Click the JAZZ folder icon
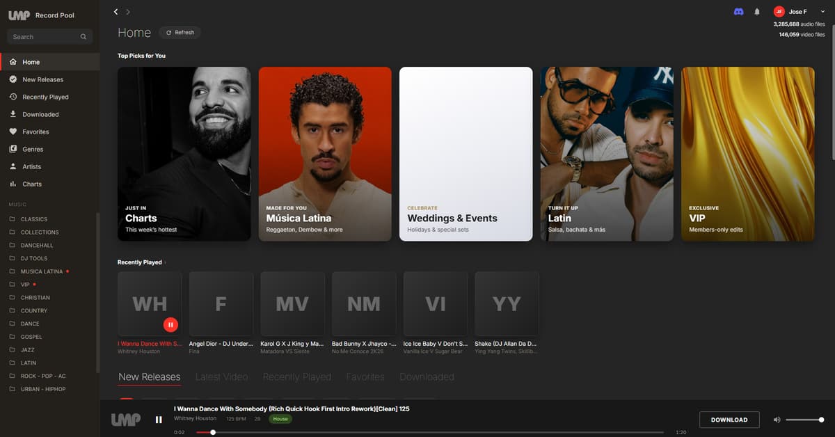Image resolution: width=835 pixels, height=437 pixels. 12,350
